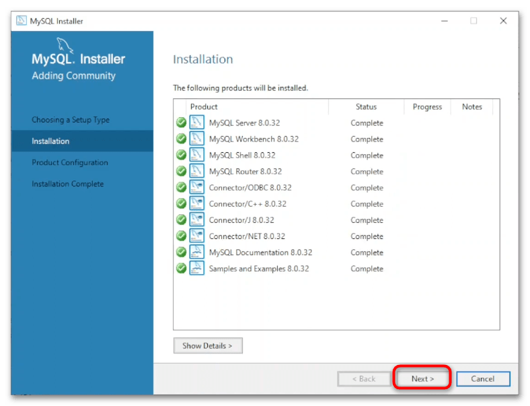Click the green checkmark beside Connector/C++ 8.0.32
The image size is (530, 406).
tap(181, 203)
